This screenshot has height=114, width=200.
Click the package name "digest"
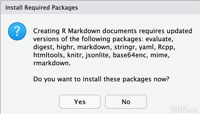coord(43,47)
